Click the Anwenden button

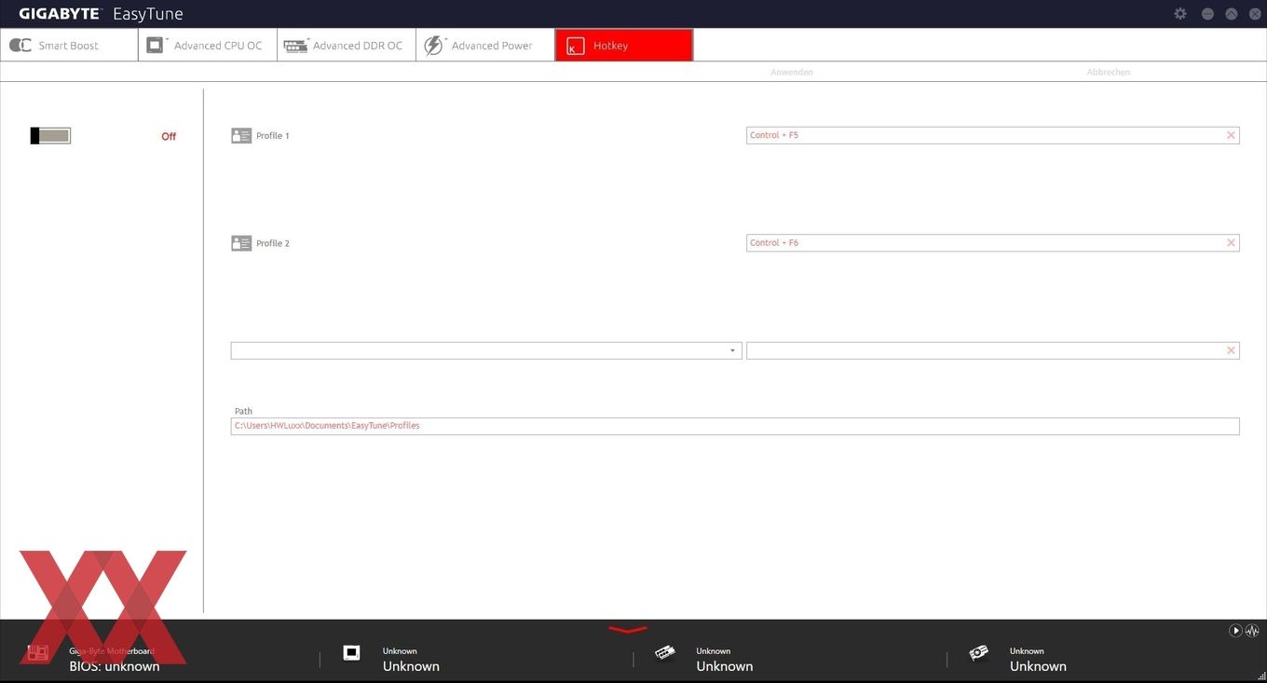(792, 72)
